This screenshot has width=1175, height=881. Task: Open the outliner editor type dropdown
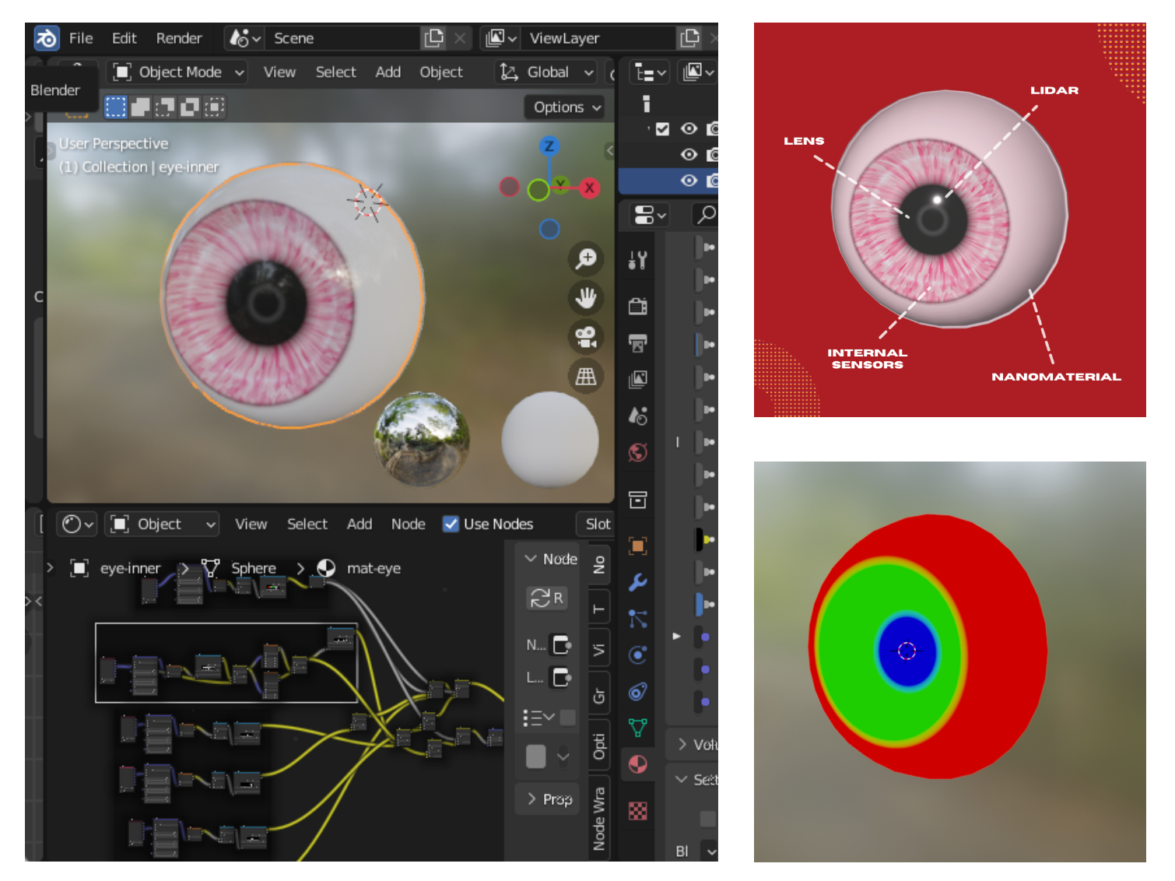point(650,72)
